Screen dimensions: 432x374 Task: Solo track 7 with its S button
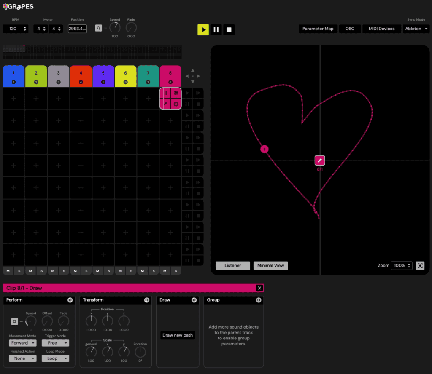point(154,271)
